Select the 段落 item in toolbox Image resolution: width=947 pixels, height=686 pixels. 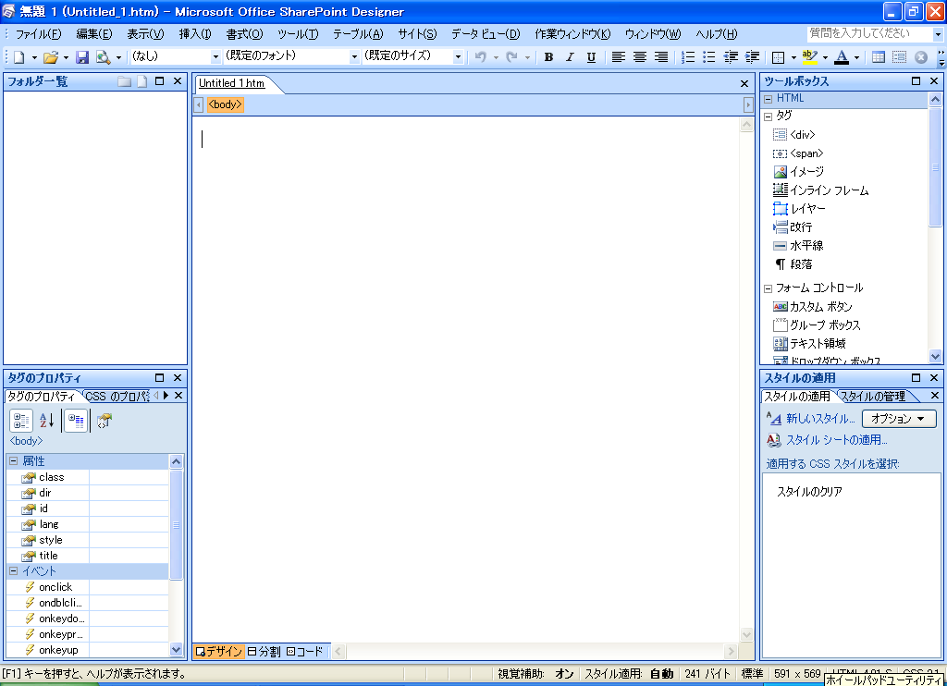click(793, 264)
